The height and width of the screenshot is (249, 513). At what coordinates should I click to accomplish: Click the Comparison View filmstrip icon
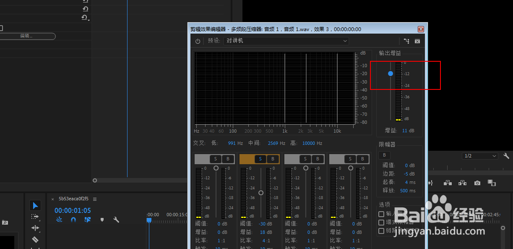point(492,183)
